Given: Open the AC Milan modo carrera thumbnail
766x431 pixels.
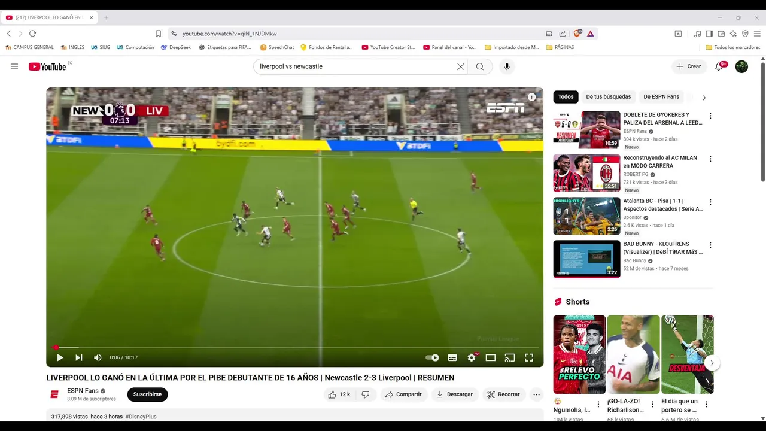Looking at the screenshot, I should pos(586,173).
